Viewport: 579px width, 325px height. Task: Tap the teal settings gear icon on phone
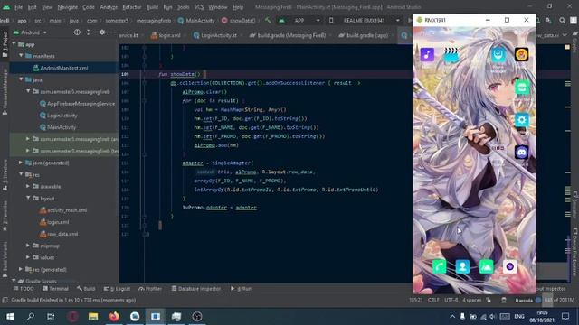click(x=521, y=120)
